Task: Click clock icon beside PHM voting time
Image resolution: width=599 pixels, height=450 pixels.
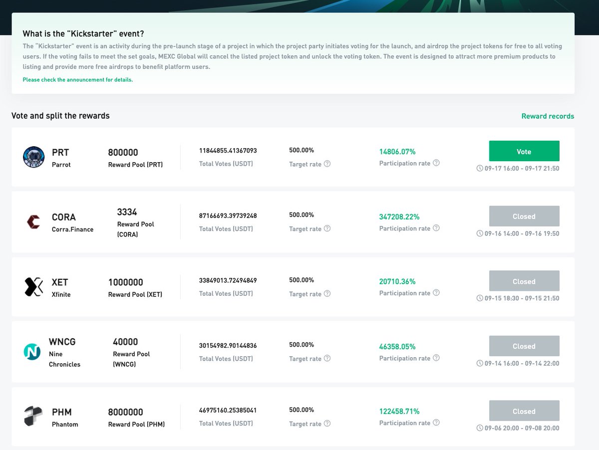Action: coord(480,428)
